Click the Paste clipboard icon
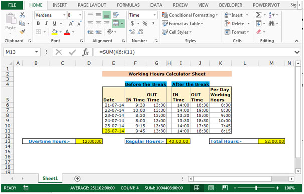Viewport: 304px width, 194px height. (x=10, y=18)
